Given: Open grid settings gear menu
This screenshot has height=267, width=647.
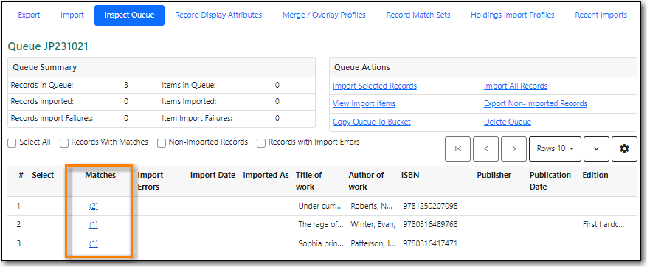Looking at the screenshot, I should coord(624,148).
